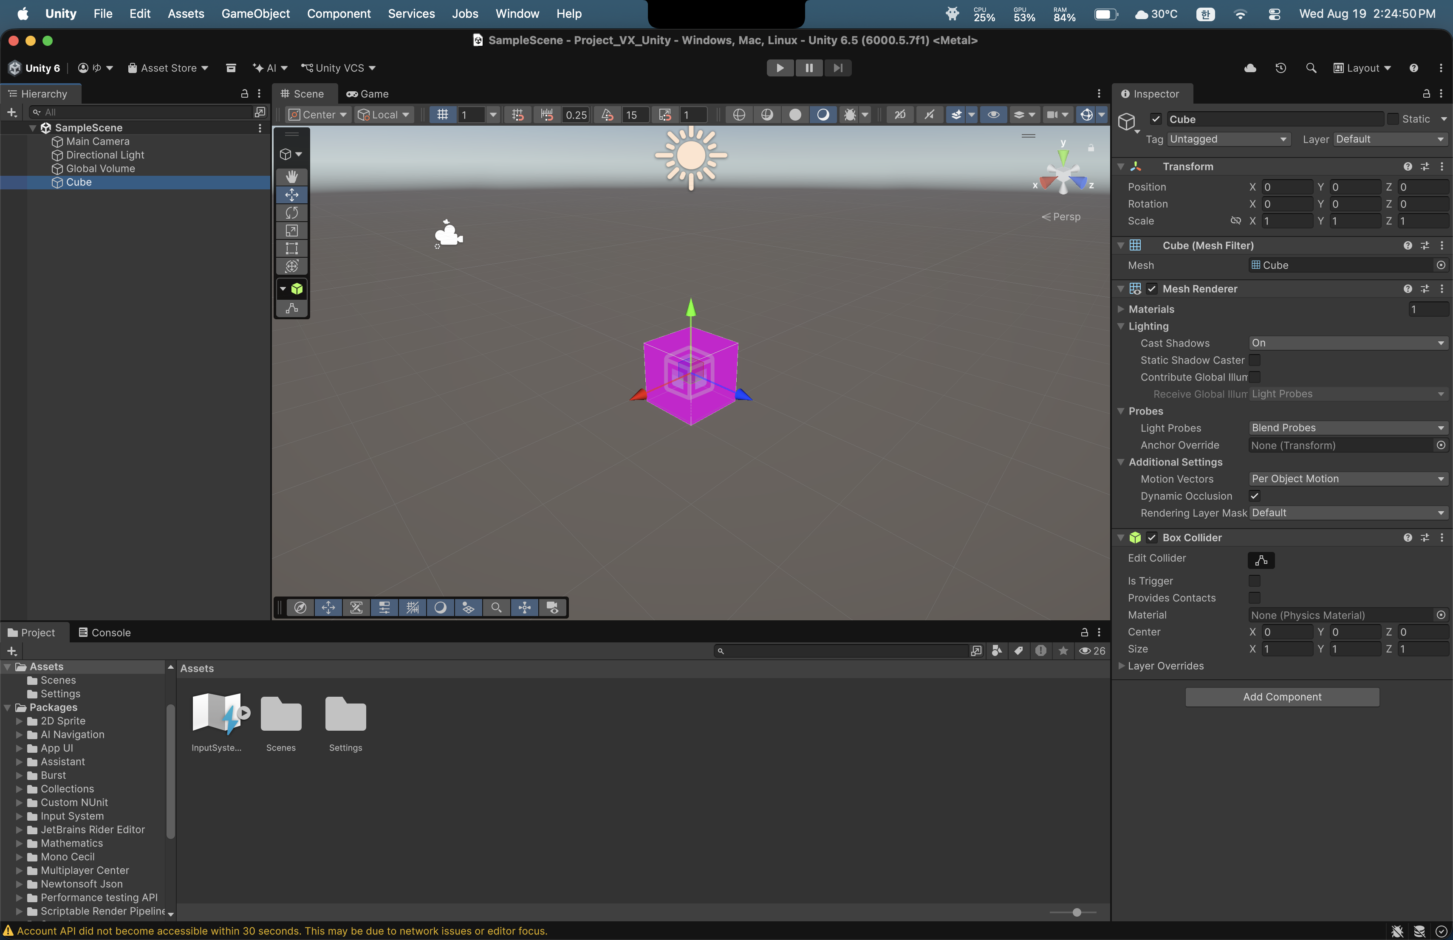Disable the Mesh Renderer component checkbox

pos(1151,289)
